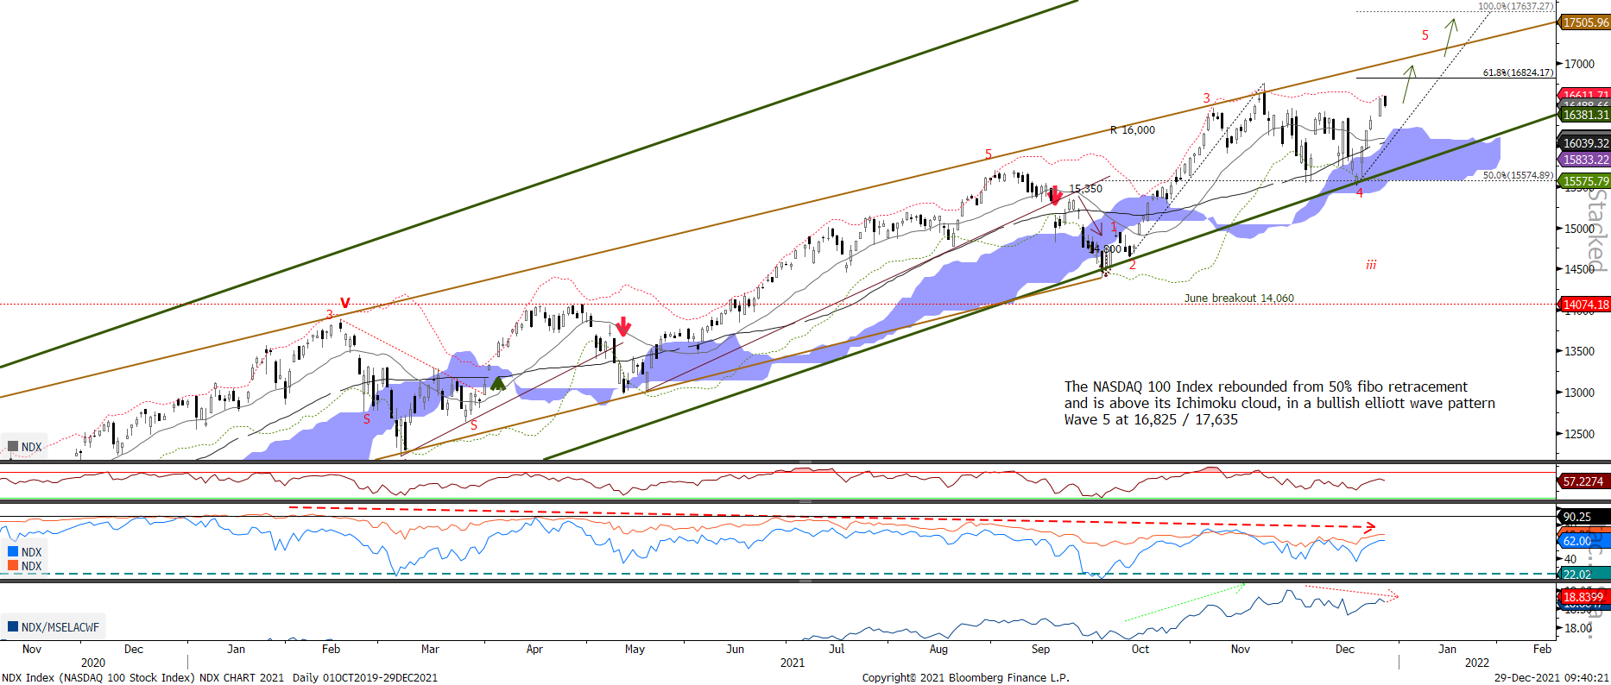The image size is (1611, 685).
Task: Click the '50.0%(15574.89)' fibonacci label
Action: (1519, 175)
